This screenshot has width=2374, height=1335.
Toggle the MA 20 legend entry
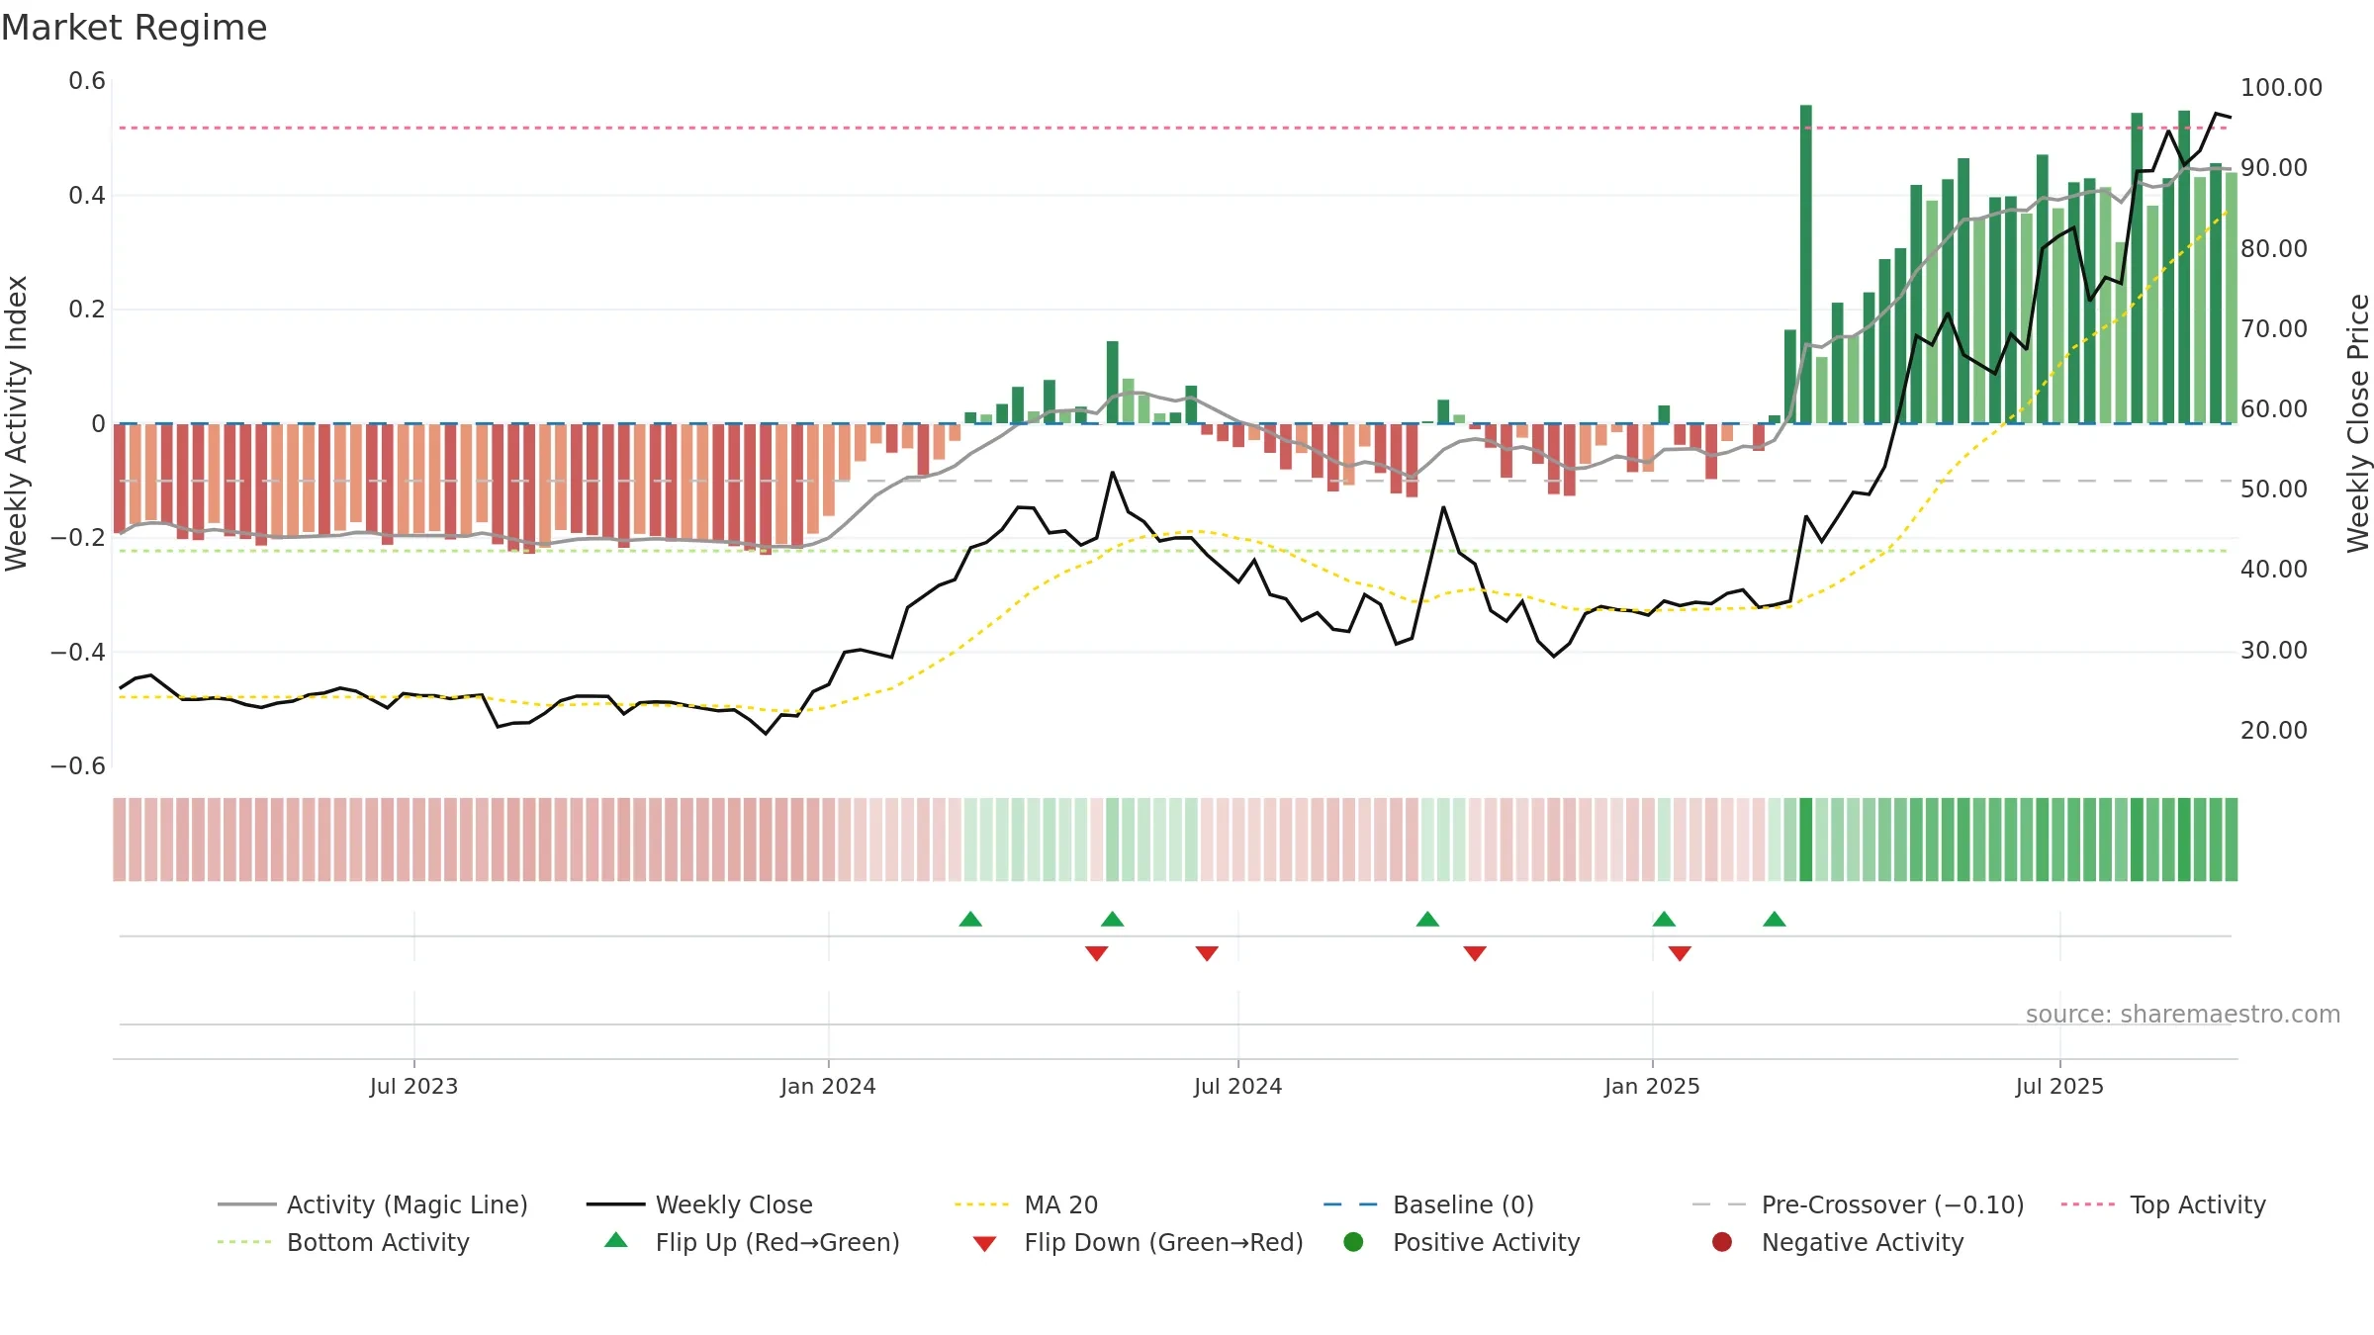(x=1026, y=1204)
